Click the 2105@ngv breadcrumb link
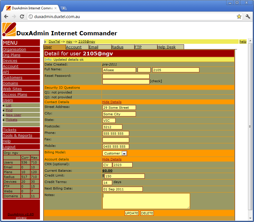The image size is (254, 222). point(87,42)
